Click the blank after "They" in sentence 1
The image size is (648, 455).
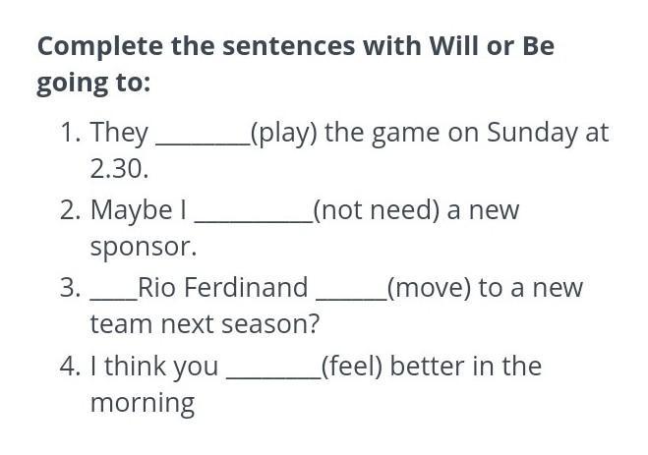(x=203, y=142)
